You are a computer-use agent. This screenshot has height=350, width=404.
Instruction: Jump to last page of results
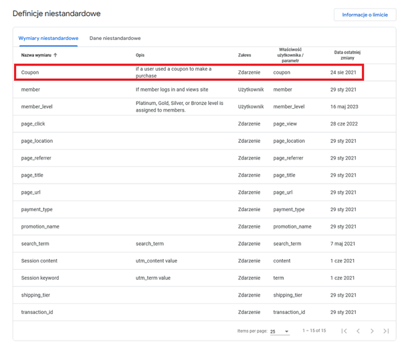tap(386, 331)
